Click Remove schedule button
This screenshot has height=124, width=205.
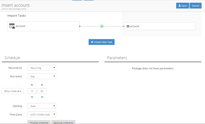(x=63, y=122)
